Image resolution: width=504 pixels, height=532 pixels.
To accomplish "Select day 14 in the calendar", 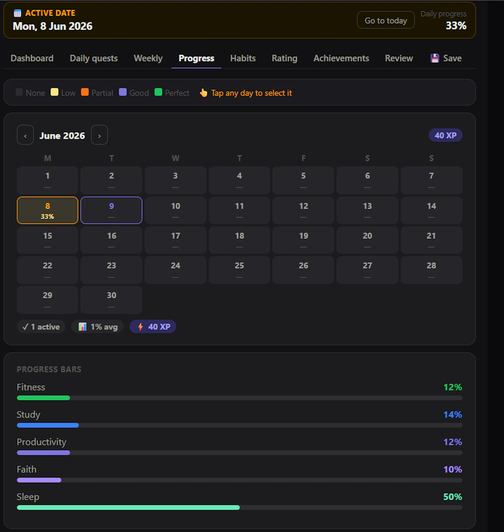I will [432, 210].
